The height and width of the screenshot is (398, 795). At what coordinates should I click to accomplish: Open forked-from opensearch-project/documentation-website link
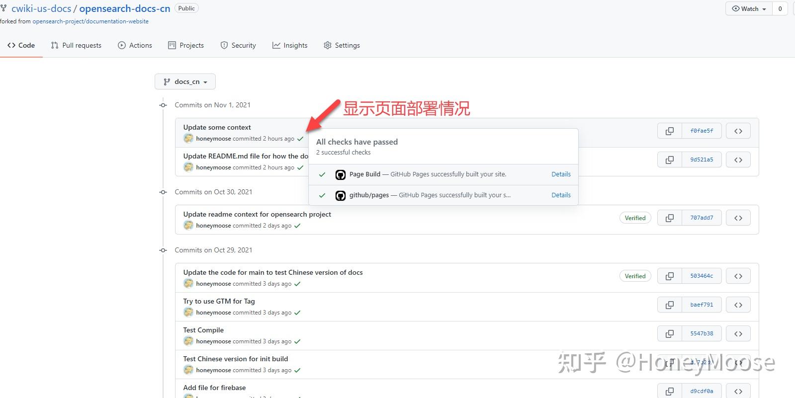point(90,21)
